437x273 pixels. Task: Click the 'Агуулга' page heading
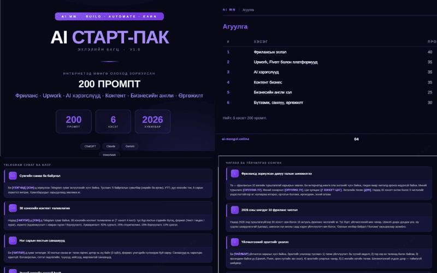235,27
